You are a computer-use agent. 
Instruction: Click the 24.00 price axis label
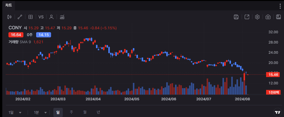click(x=273, y=53)
